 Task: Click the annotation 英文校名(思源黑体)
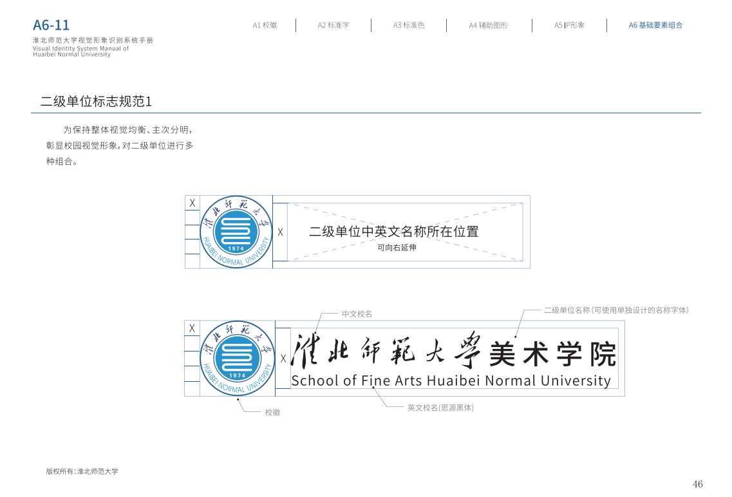tap(441, 408)
